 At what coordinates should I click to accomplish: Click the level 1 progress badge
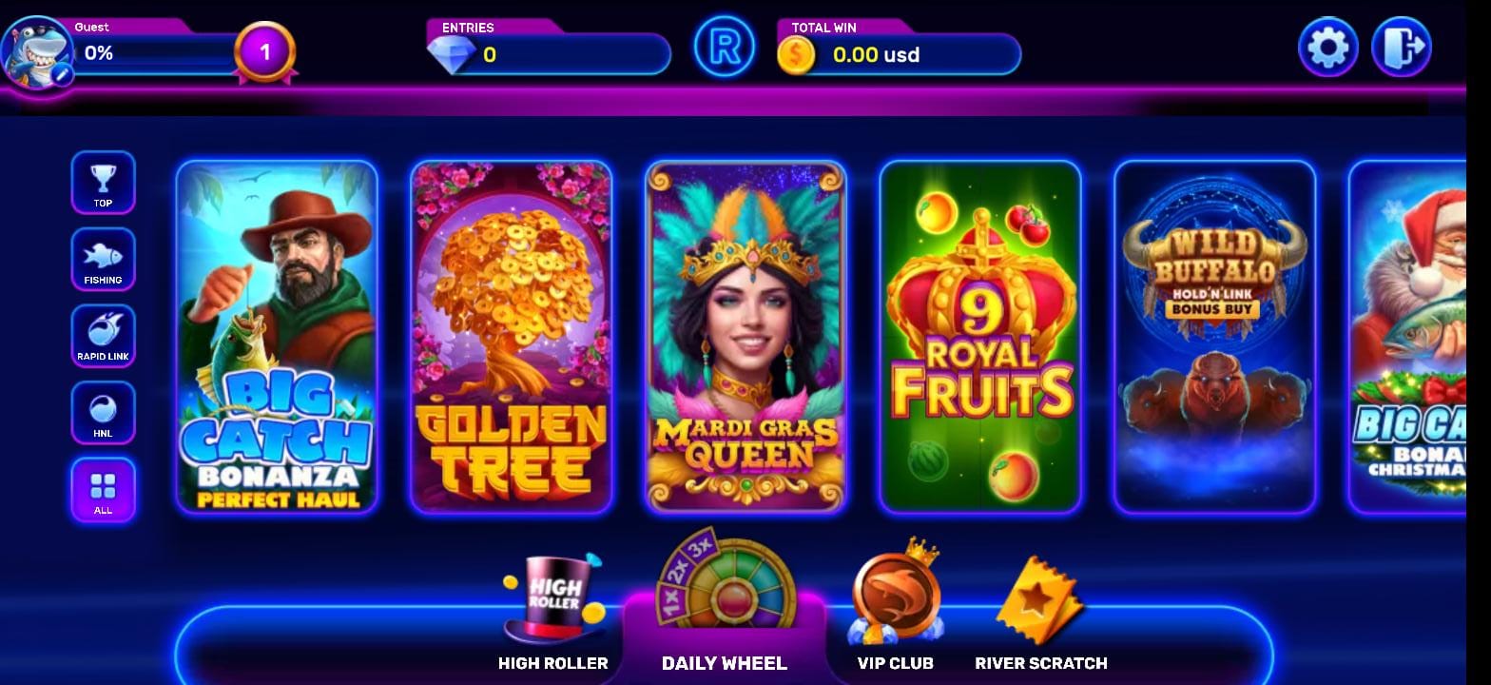point(265,52)
